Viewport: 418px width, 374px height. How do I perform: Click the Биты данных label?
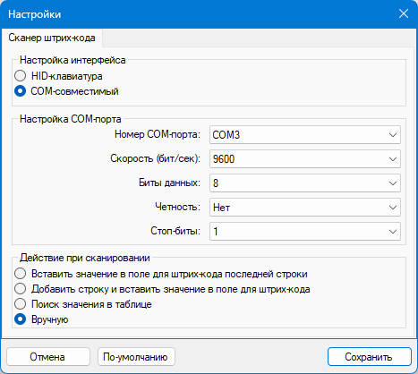point(169,183)
